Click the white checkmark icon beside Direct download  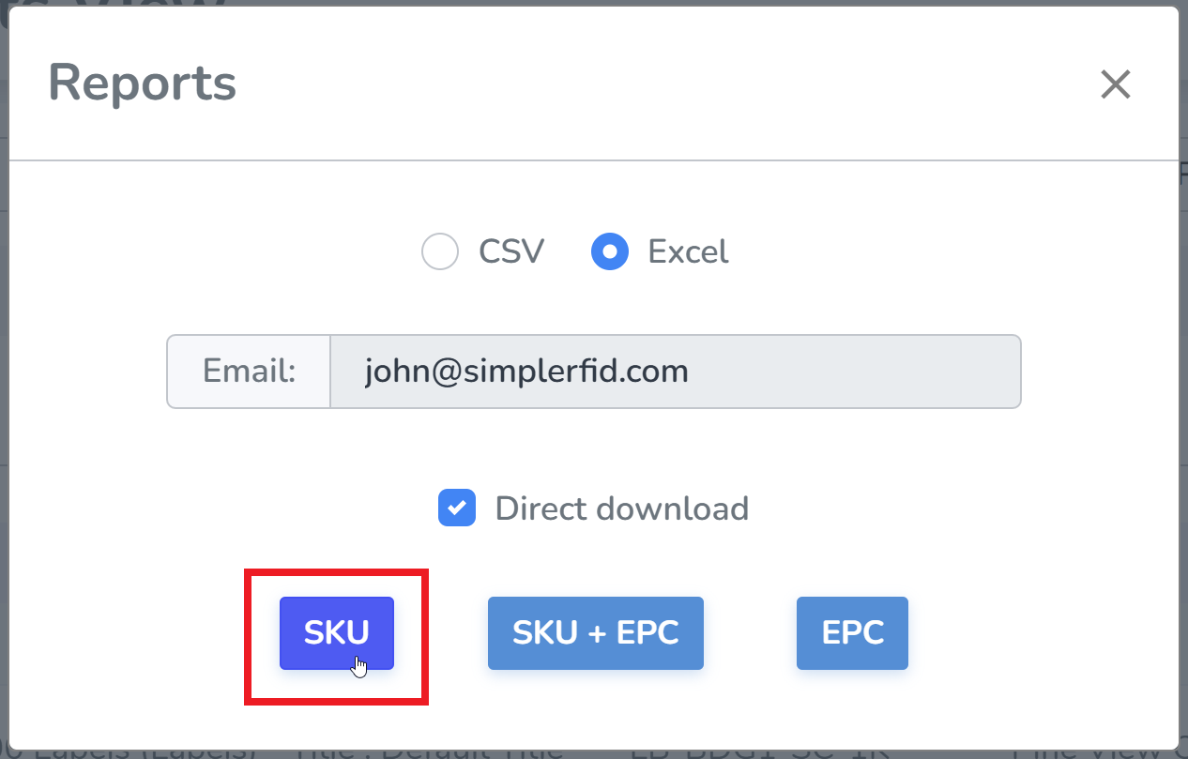457,509
